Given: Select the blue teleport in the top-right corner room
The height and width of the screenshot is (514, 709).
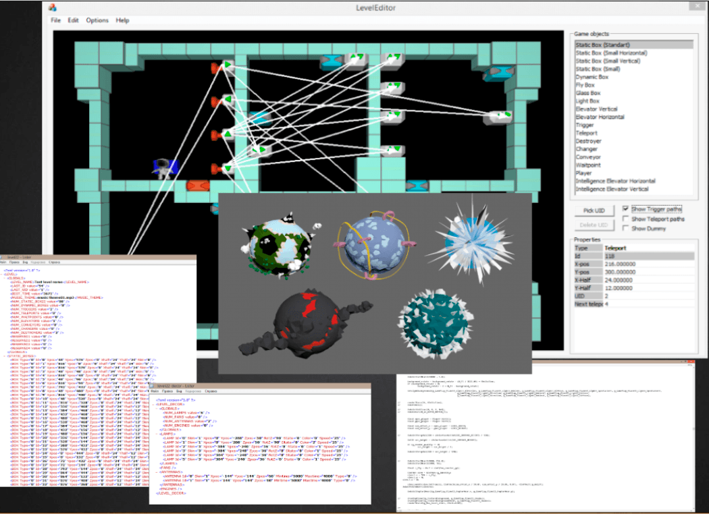Looking at the screenshot, I should (499, 72).
